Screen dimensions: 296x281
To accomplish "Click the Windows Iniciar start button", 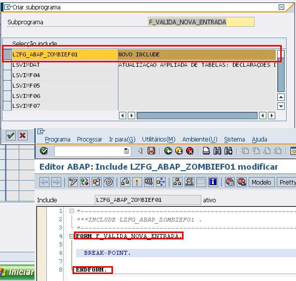I will coord(18,273).
